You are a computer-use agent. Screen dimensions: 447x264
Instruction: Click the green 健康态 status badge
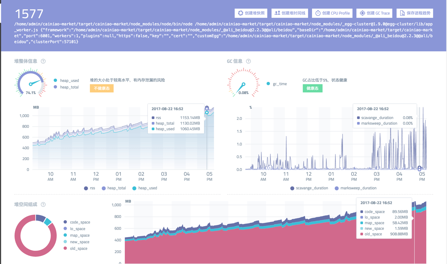pos(312,88)
